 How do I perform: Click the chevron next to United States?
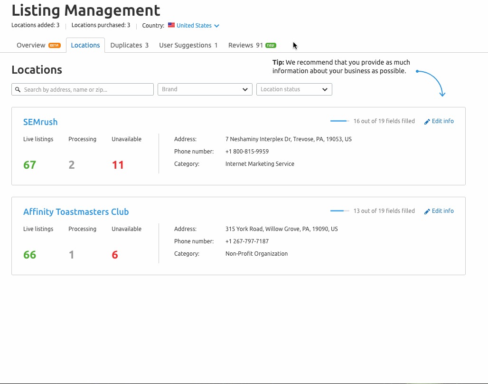click(x=216, y=26)
